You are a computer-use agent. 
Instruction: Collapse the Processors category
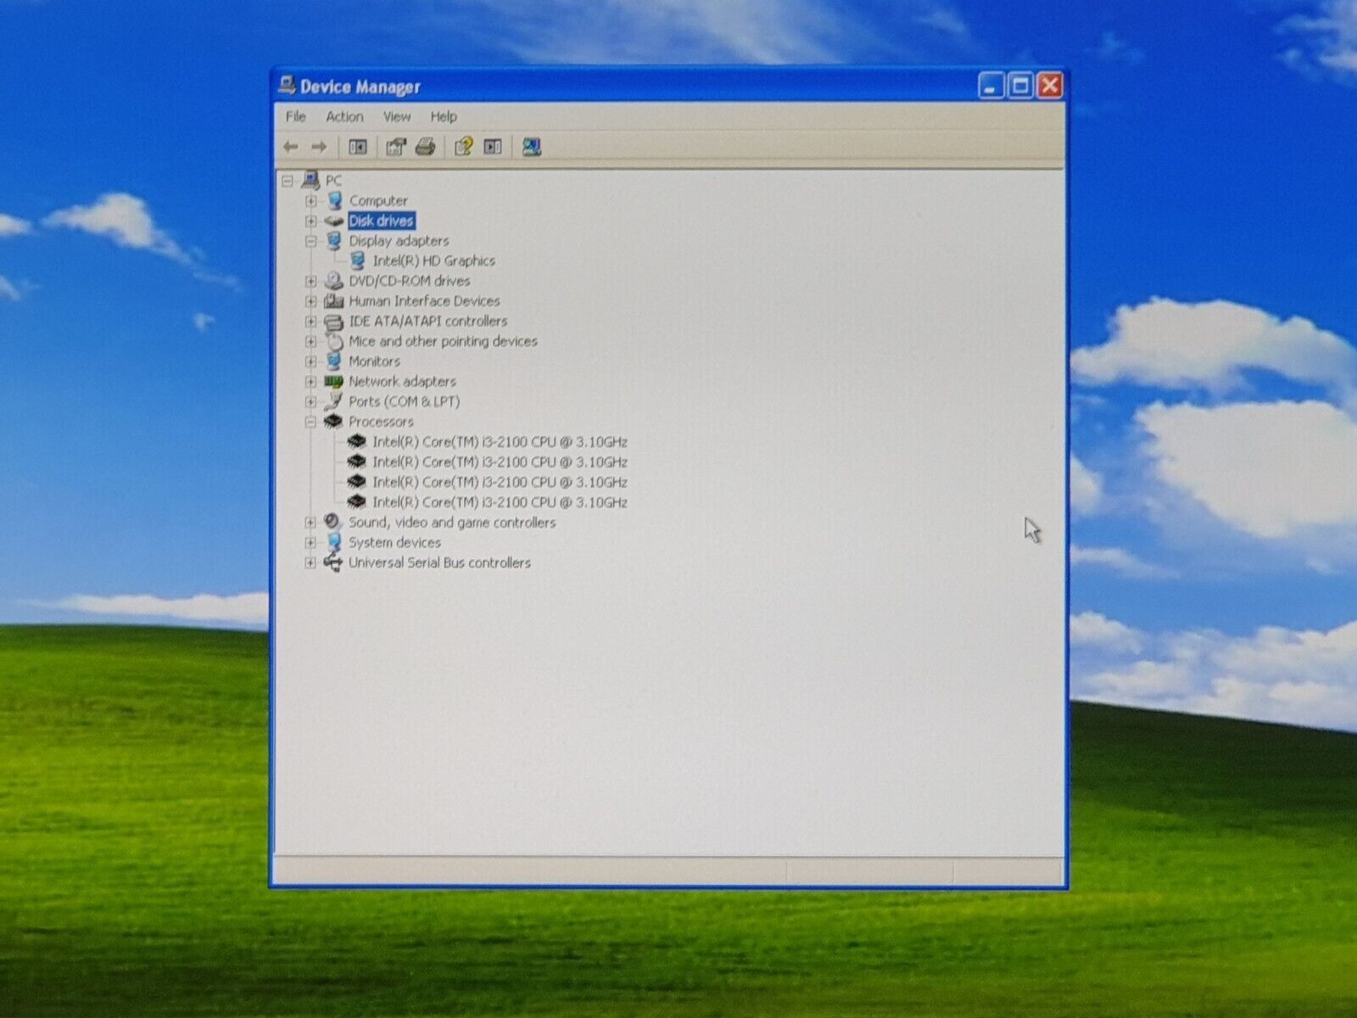pyautogui.click(x=310, y=422)
